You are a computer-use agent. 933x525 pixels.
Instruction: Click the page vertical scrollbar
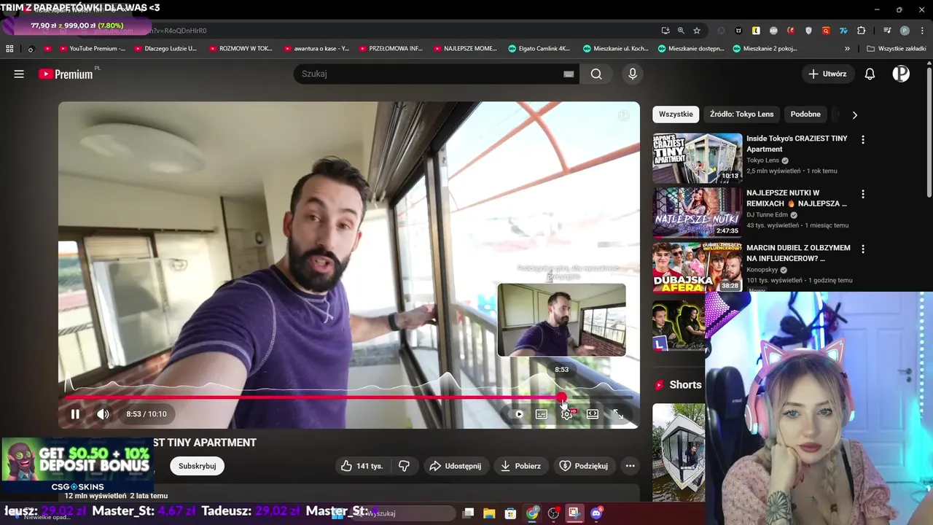click(929, 131)
